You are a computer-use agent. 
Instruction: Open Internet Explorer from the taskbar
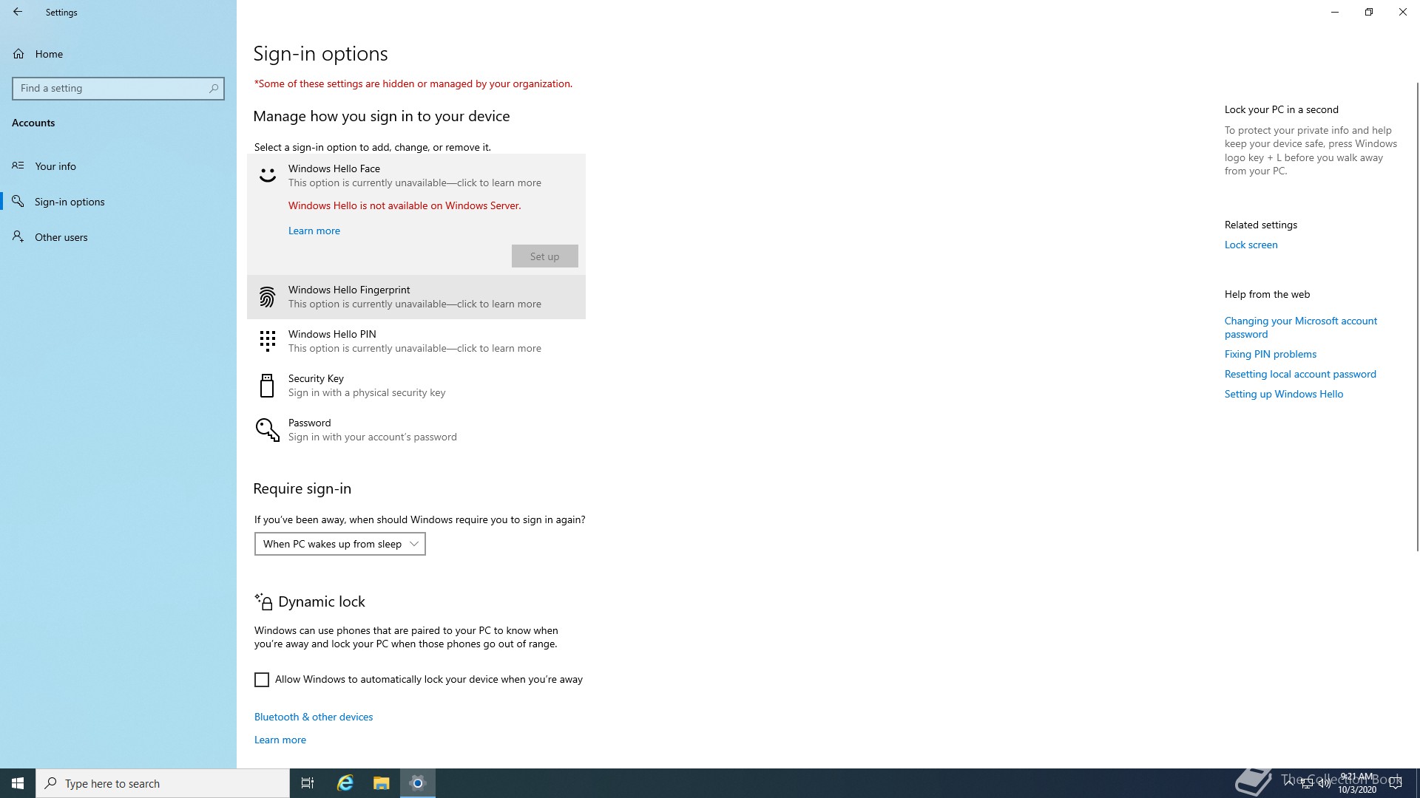(345, 783)
